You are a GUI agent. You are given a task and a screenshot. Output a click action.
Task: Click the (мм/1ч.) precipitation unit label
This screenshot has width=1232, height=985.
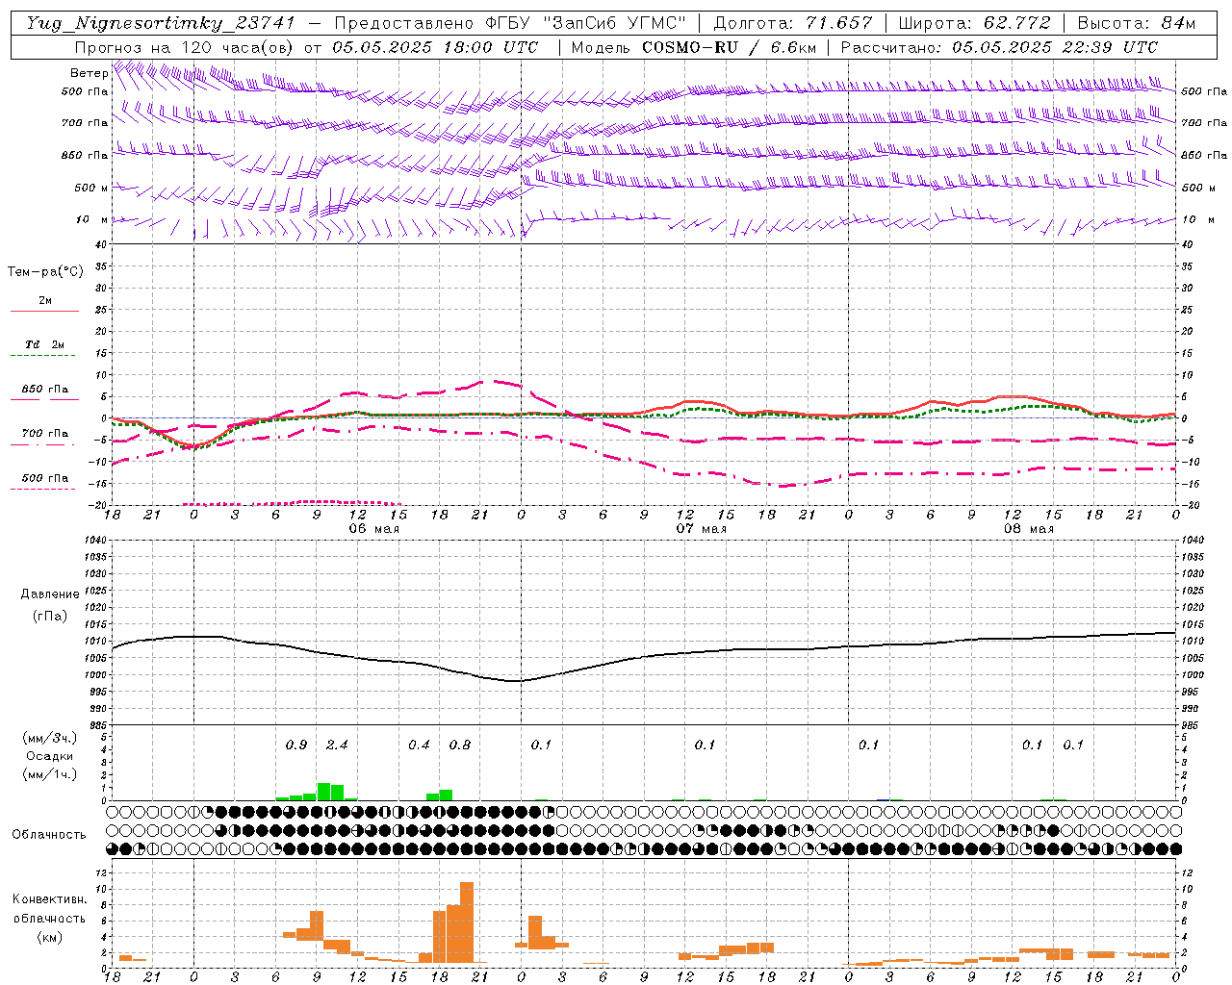coord(49,774)
